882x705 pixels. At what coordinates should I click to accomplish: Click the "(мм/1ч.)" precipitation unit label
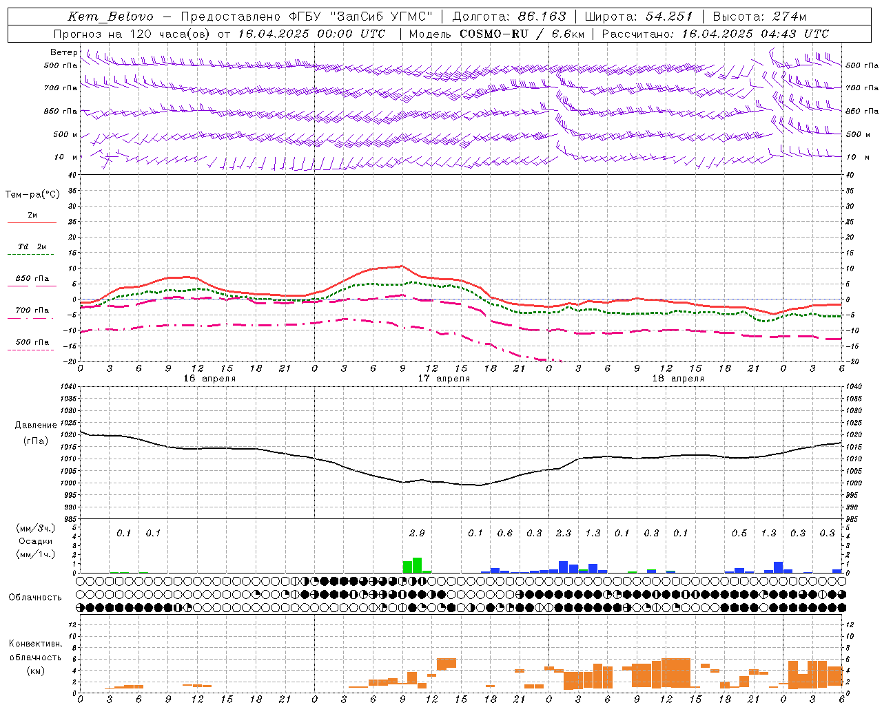[x=35, y=554]
